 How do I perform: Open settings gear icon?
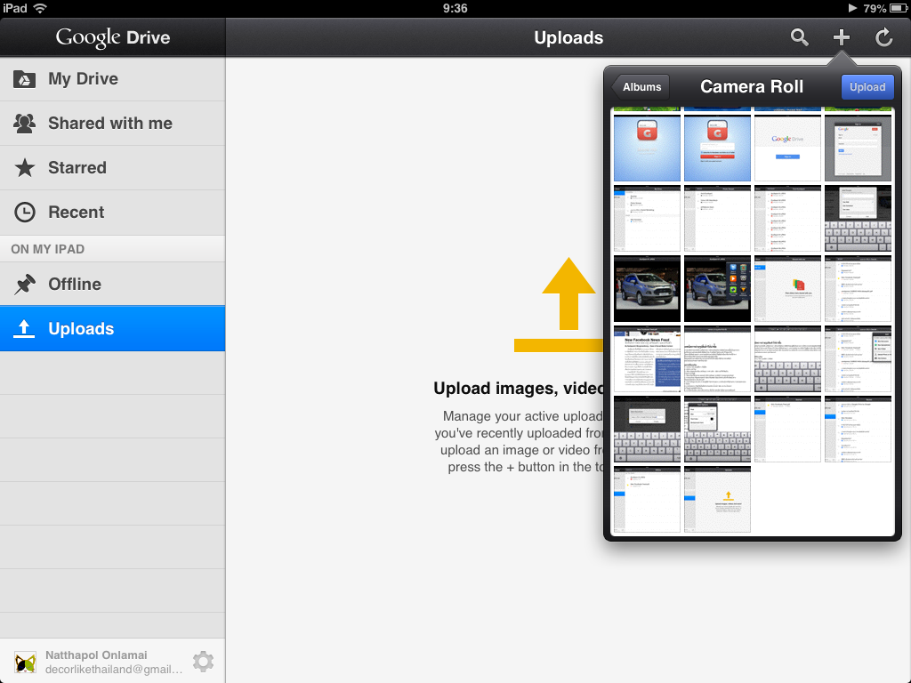(204, 662)
